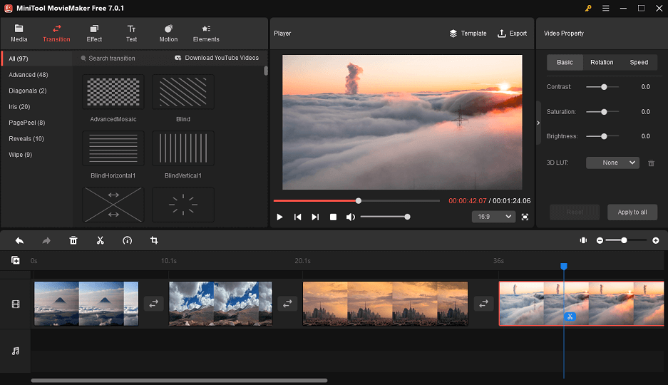
Task: Select the Reveals (10) category
Action: coord(26,138)
